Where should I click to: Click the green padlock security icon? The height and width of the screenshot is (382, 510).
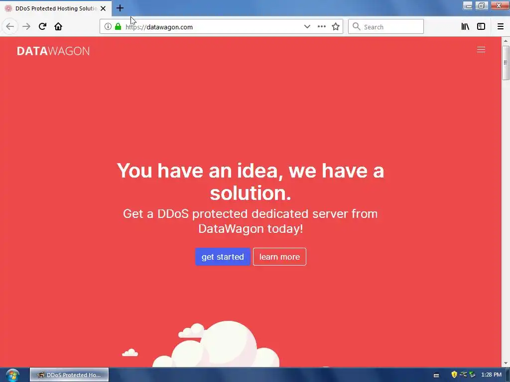coord(118,27)
